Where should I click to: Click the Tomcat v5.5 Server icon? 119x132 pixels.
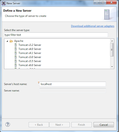point(16,61)
